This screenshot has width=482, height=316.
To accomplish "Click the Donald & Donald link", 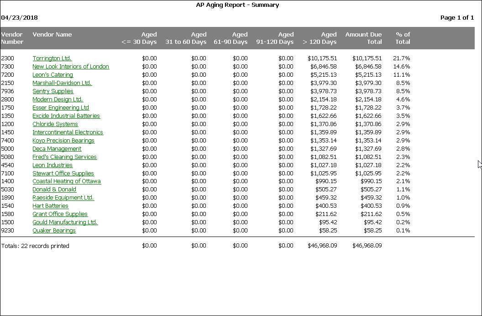I will point(54,190).
